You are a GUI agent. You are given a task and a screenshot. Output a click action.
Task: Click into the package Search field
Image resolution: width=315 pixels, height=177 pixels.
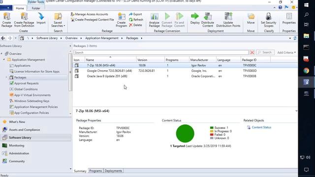coord(161,53)
